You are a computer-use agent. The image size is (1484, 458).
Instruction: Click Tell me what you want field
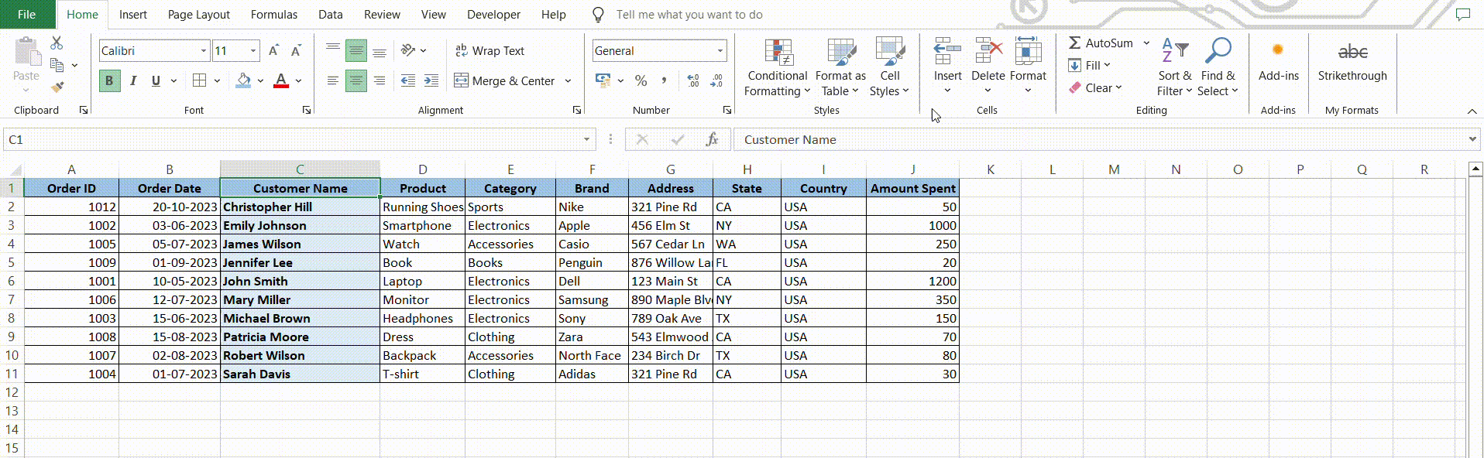pyautogui.click(x=689, y=14)
